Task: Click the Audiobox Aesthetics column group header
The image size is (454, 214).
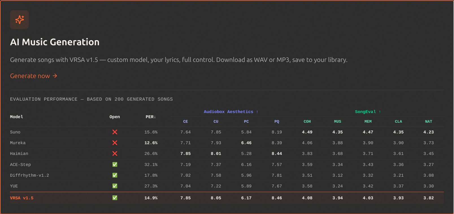Action: 231,112
